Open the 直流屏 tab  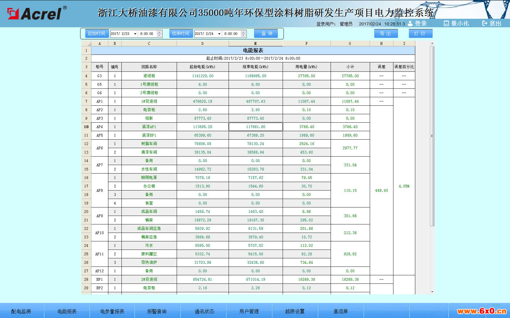pyautogui.click(x=341, y=311)
